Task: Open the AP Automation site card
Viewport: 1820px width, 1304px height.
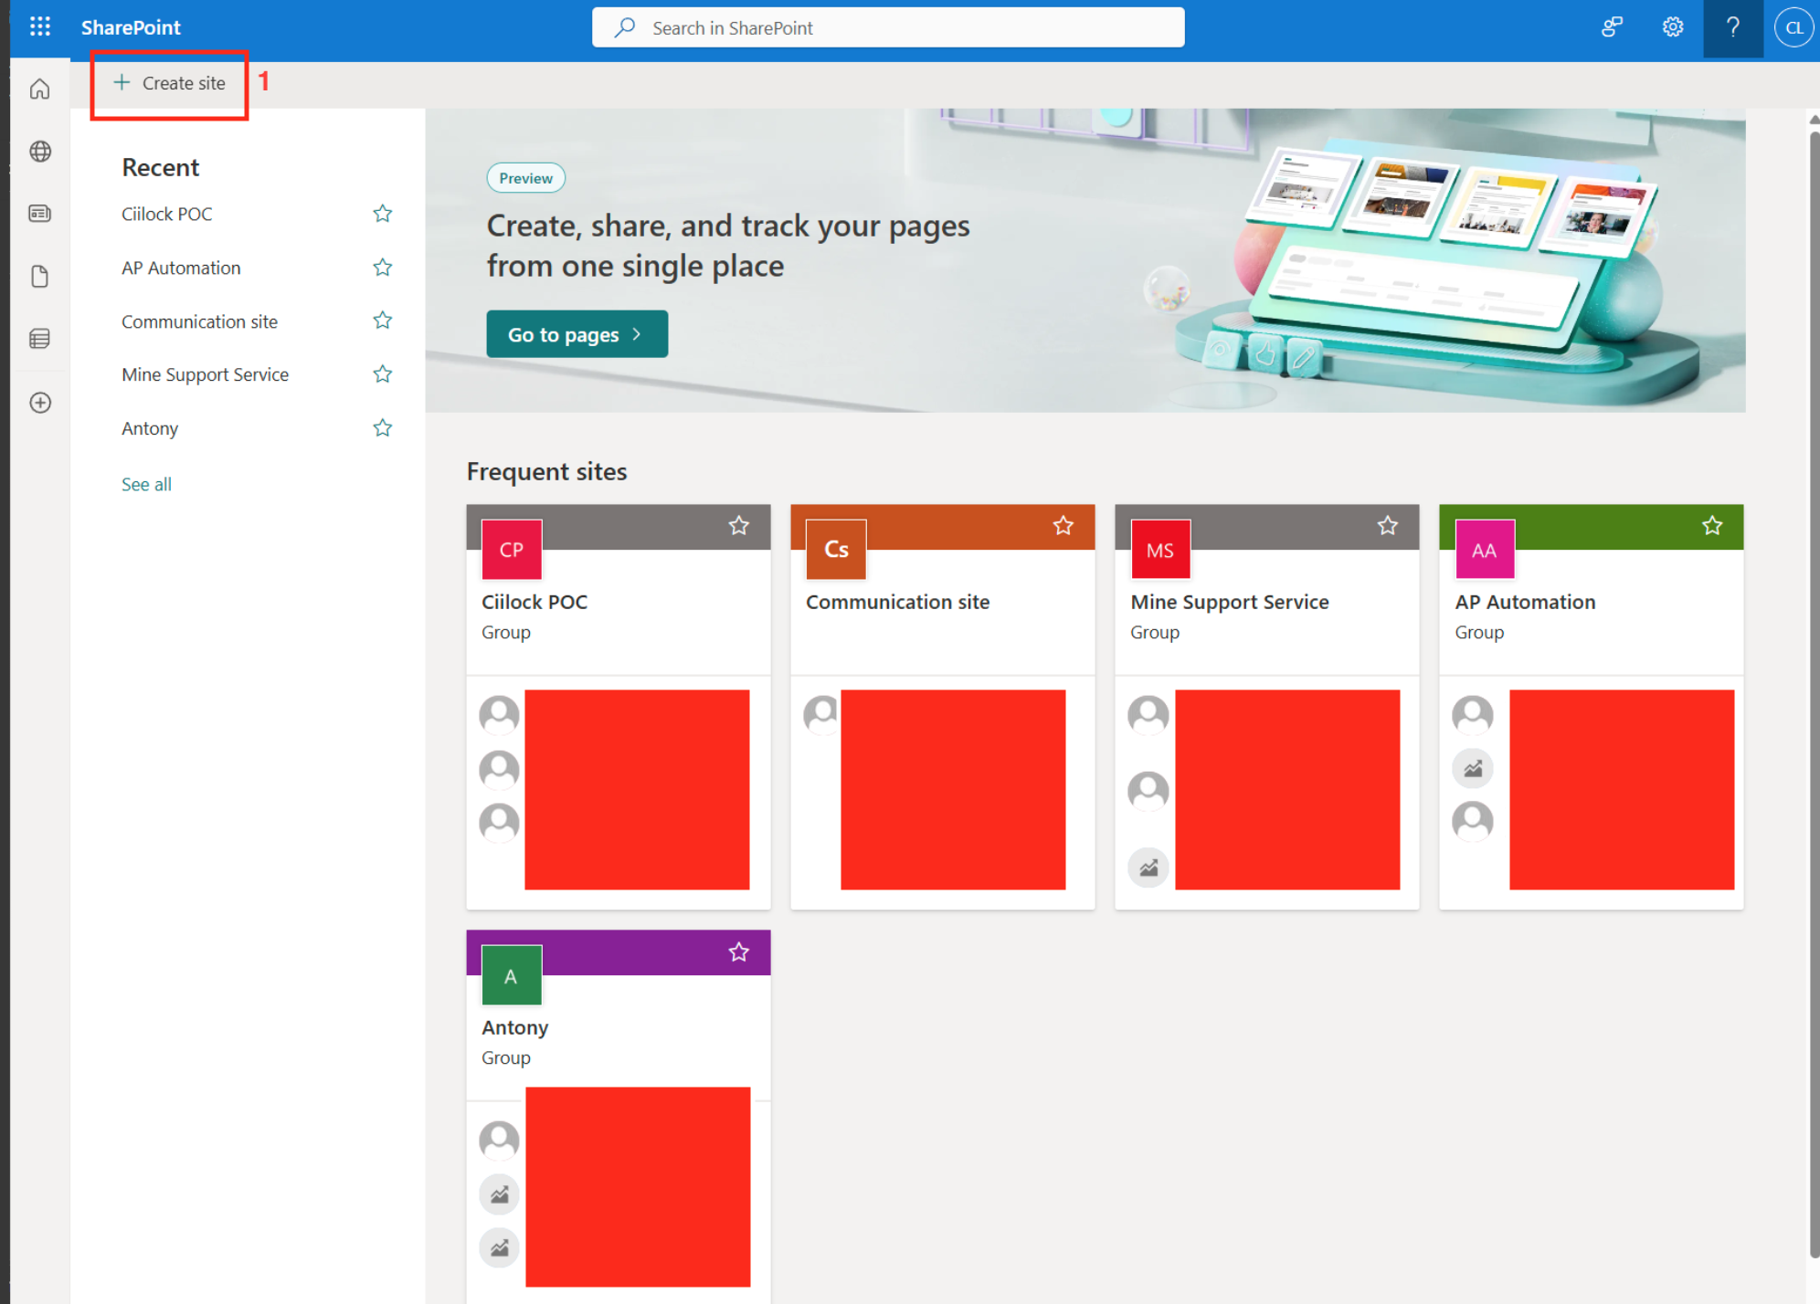Action: tap(1525, 602)
